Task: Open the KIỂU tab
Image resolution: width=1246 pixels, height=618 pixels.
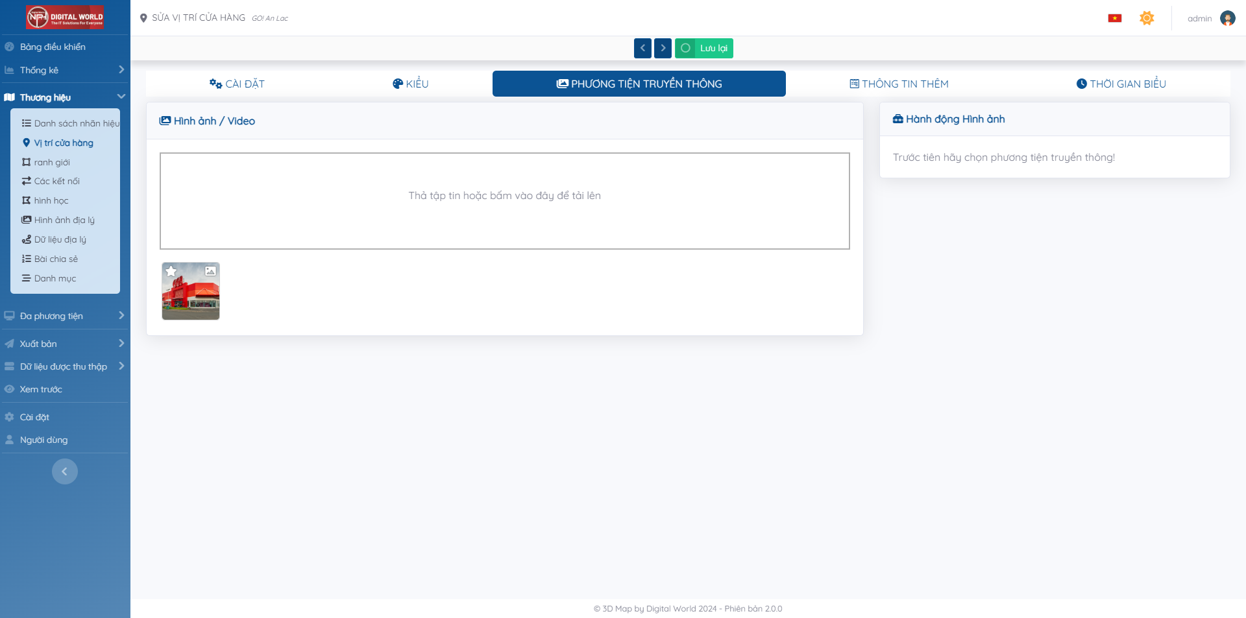Action: (x=410, y=84)
